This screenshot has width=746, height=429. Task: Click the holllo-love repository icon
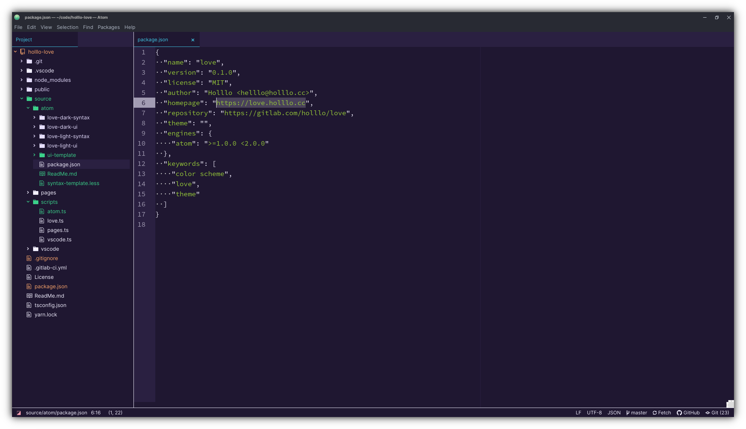pyautogui.click(x=23, y=52)
